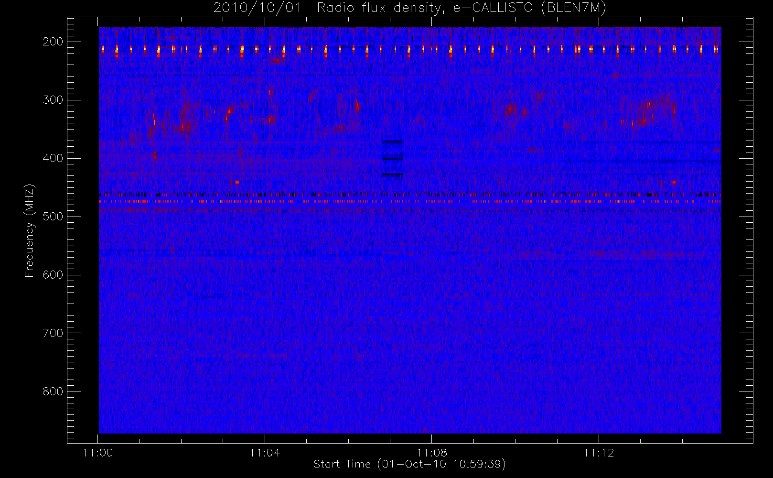Click the 500 frequency tick label
This screenshot has width=773, height=478.
(53, 217)
